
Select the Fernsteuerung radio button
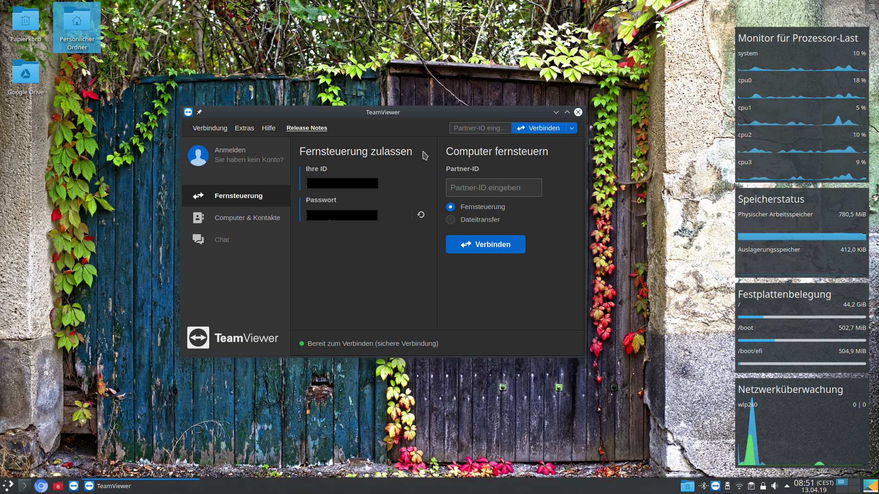450,207
